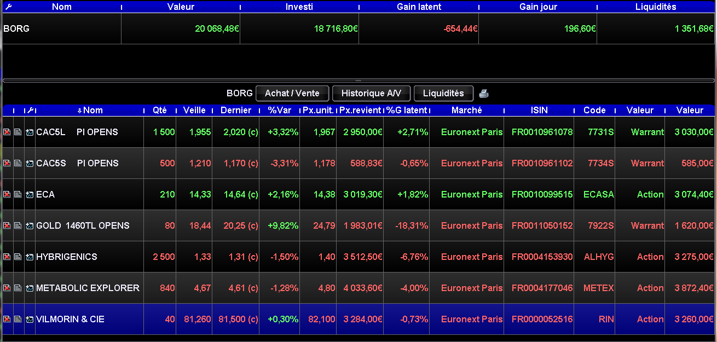Sort by Marché column header
This screenshot has width=717, height=342.
click(467, 111)
